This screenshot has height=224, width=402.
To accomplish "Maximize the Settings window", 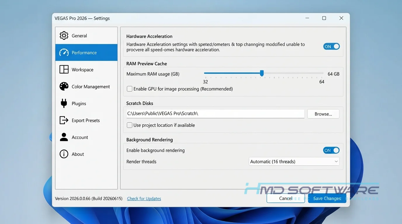I will click(x=324, y=18).
